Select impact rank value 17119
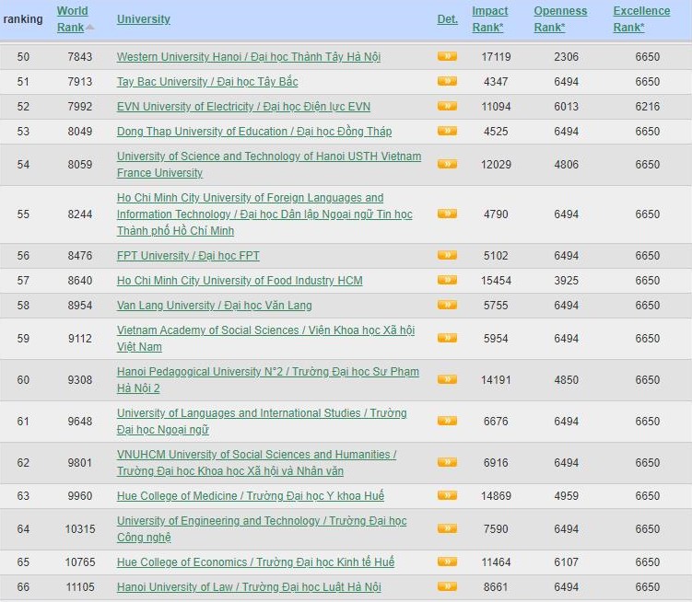Image resolution: width=692 pixels, height=602 pixels. tap(496, 57)
